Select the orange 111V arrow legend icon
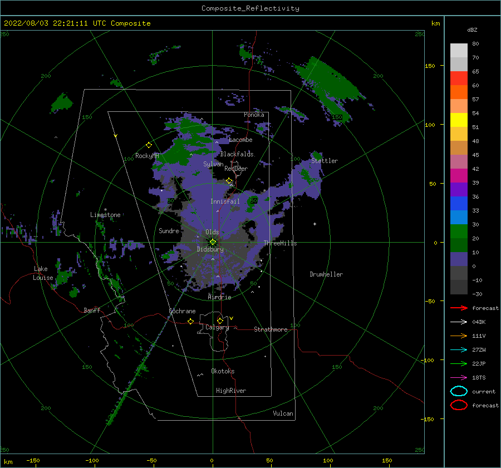The width and height of the screenshot is (501, 468). click(459, 336)
